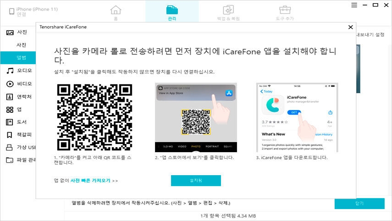
Task: Open 오디오 audio category icon
Action: (x=10, y=71)
